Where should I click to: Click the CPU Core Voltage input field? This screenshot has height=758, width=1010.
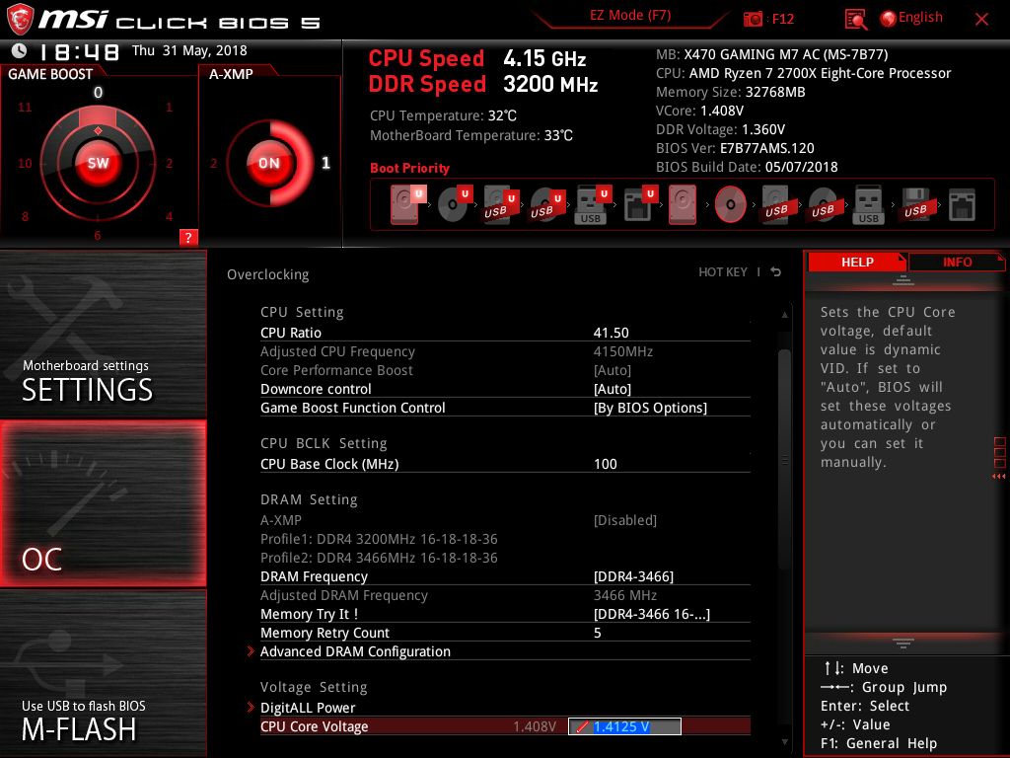click(624, 726)
